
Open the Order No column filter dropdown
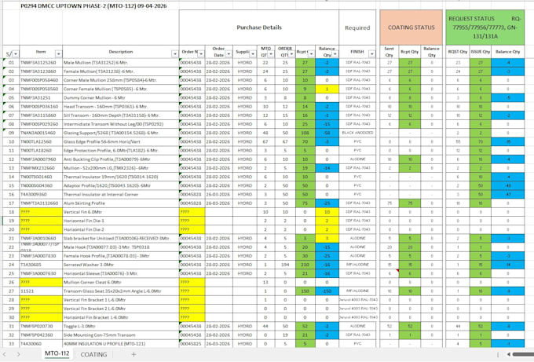(x=201, y=54)
